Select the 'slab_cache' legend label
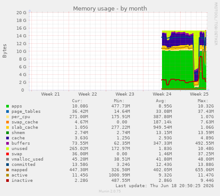Screen dimensions: 220x196 [25, 127]
